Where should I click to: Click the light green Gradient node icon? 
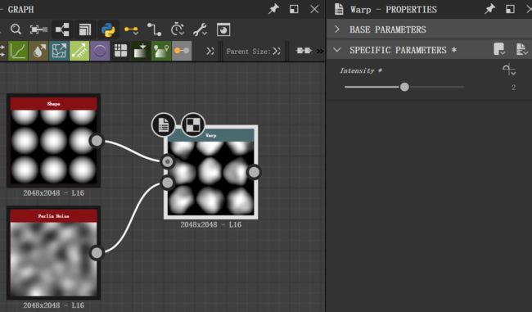coord(79,51)
